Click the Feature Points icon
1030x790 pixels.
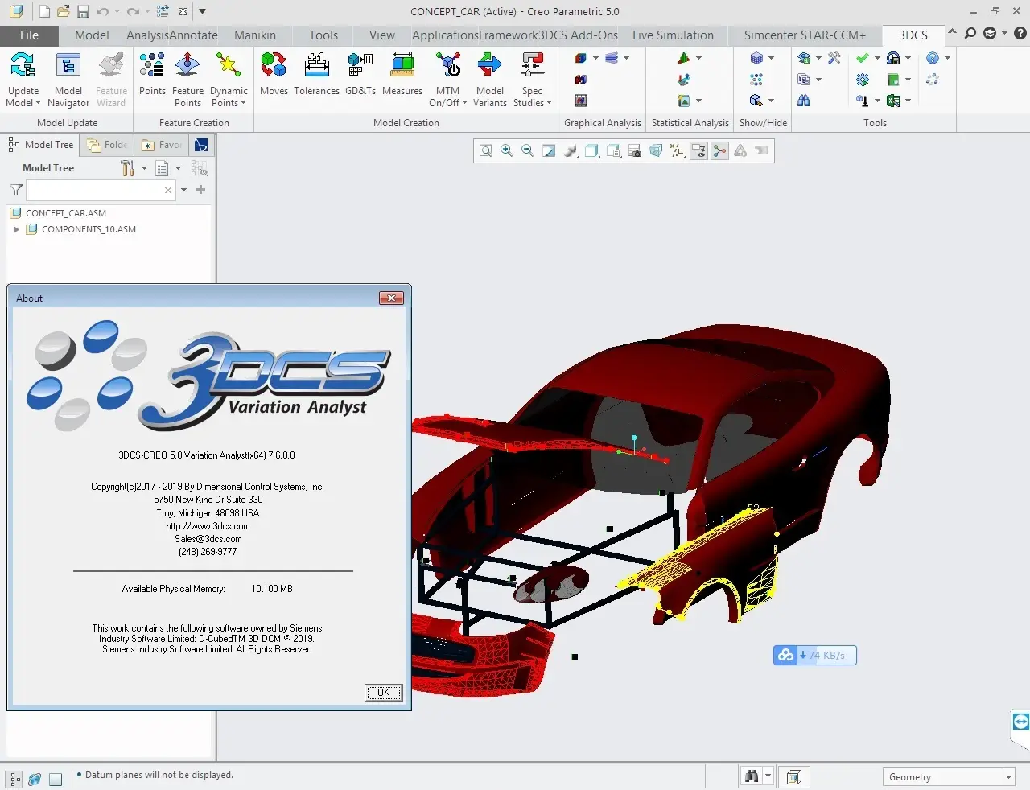(187, 66)
